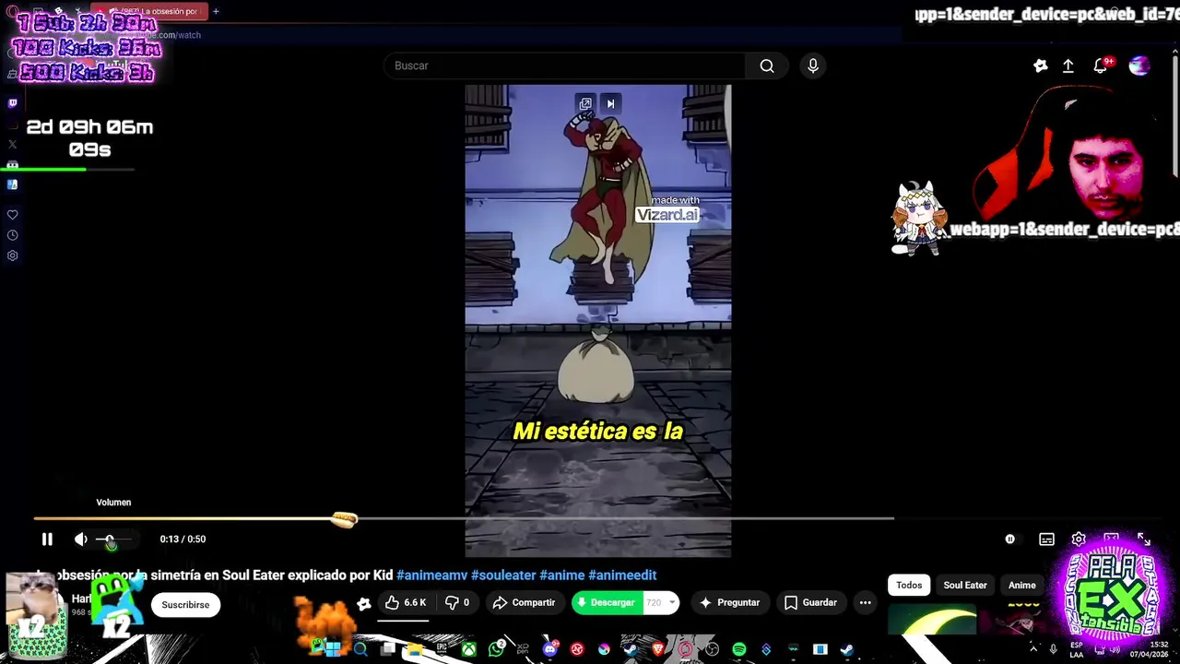Enter fullscreen mode
Screen dimensions: 1180x664
[x=1144, y=539]
